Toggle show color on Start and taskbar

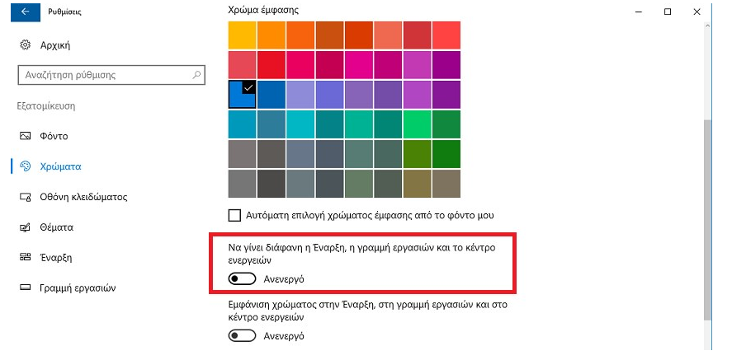pyautogui.click(x=242, y=336)
